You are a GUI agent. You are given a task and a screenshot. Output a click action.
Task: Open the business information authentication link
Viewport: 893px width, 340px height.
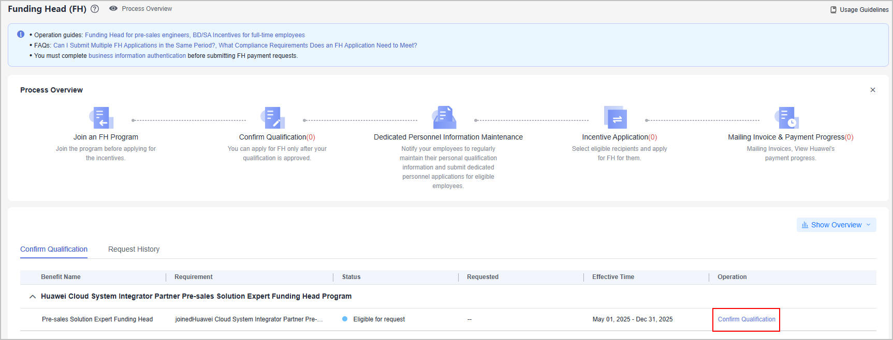tap(137, 56)
